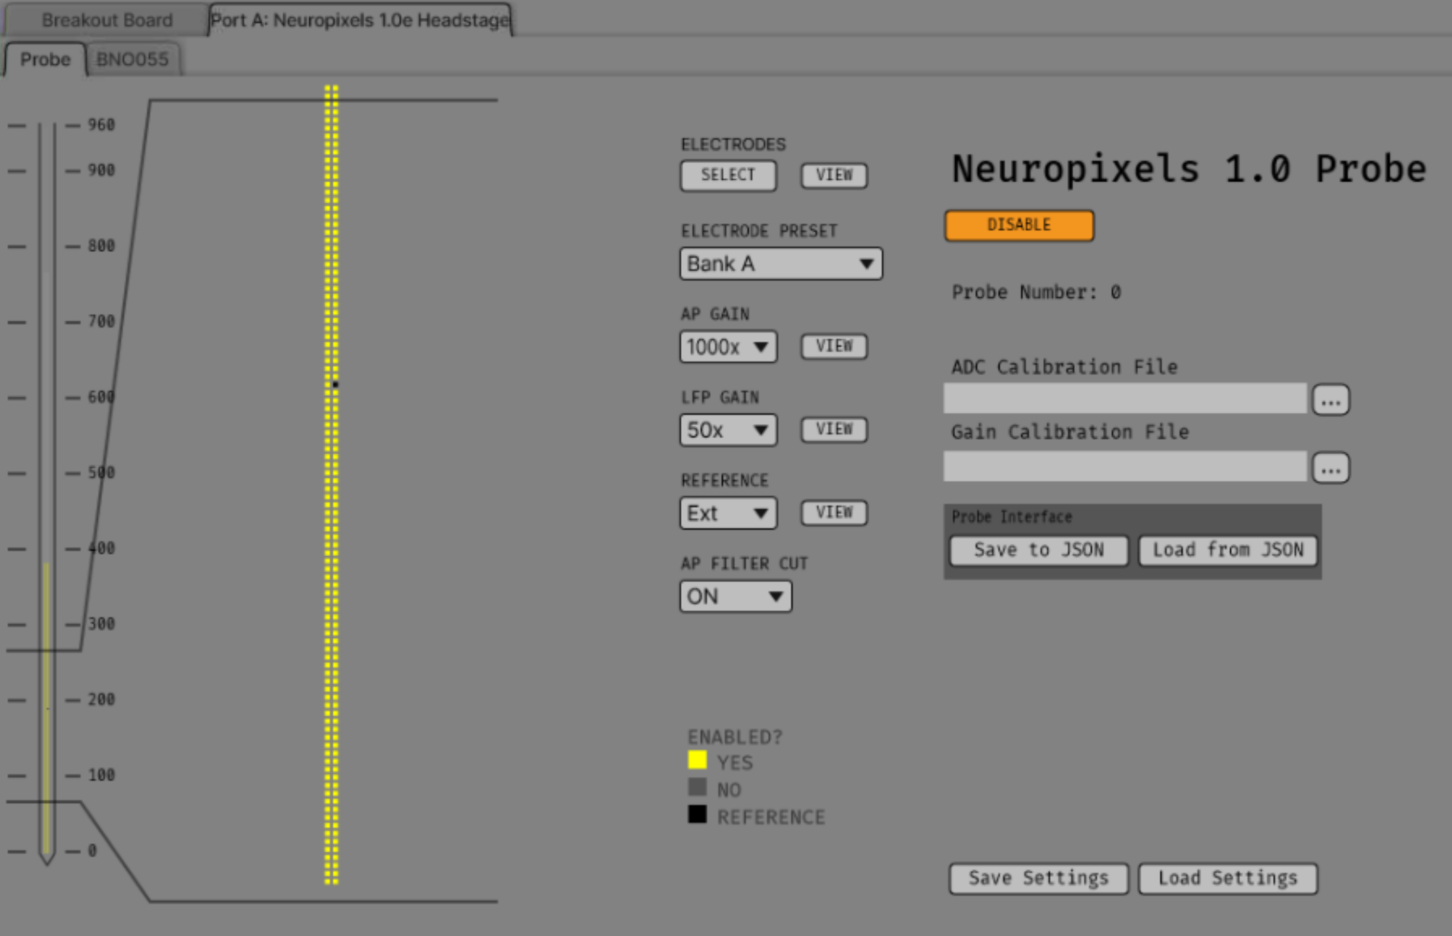Viewport: 1452px width, 936px height.
Task: Click the yellow YES legend swatch
Action: [697, 760]
